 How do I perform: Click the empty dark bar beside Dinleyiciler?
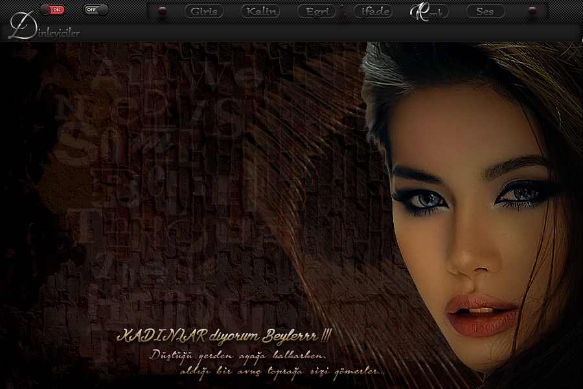(x=324, y=33)
